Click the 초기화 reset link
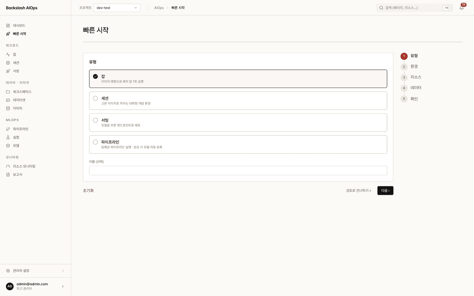The height and width of the screenshot is (296, 474). tap(88, 191)
